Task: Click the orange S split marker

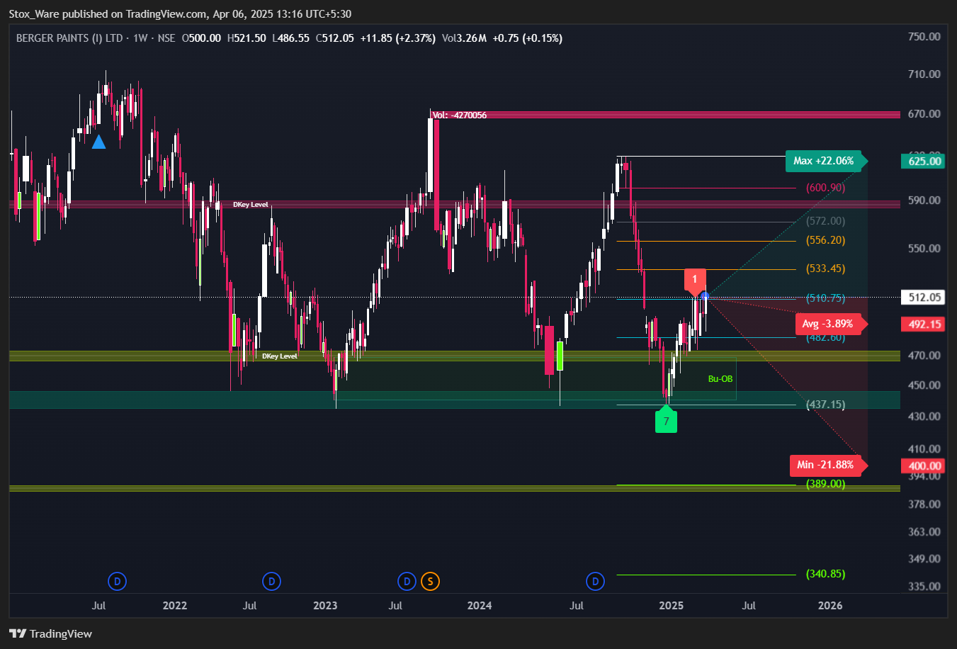Action: (430, 582)
